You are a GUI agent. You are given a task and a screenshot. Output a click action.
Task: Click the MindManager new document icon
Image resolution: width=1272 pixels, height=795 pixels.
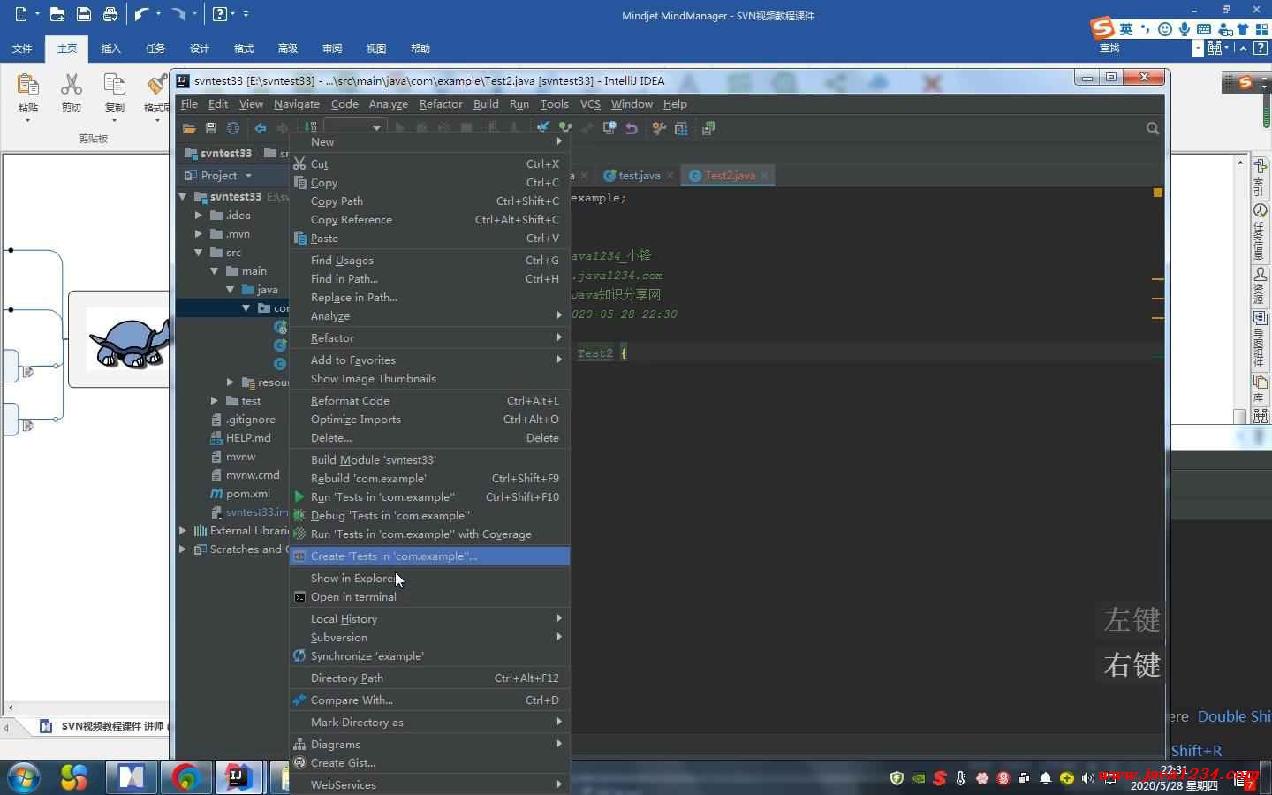[22, 14]
